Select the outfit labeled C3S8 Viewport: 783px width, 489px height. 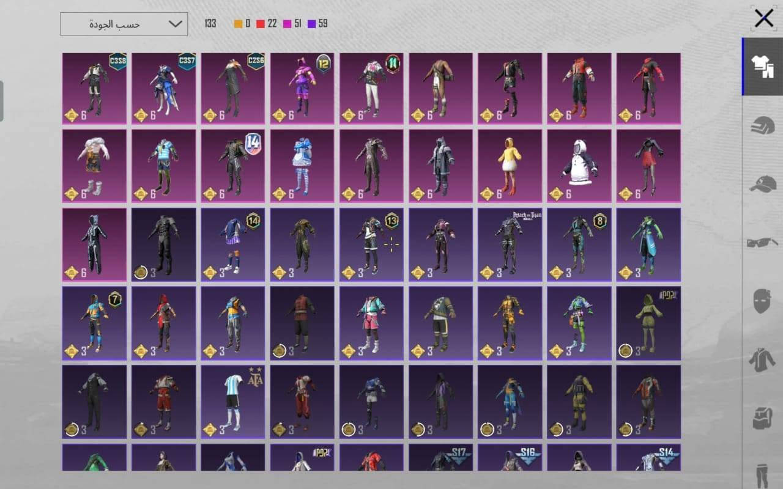pos(94,88)
